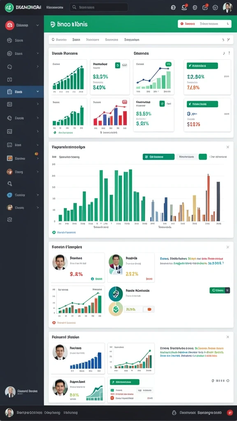Click the teal circular icon
Screen dimensions: 237x421
tap(116, 294)
